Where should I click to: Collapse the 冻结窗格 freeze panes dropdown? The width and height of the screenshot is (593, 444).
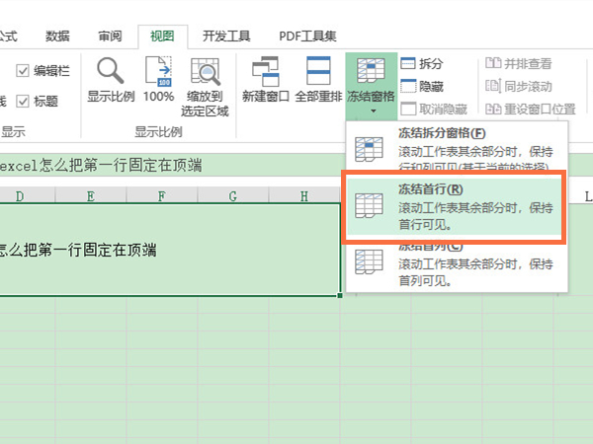pos(372,85)
